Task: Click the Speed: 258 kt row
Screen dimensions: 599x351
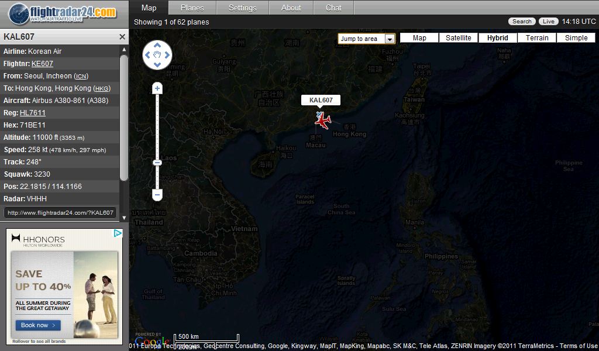Action: [60, 150]
